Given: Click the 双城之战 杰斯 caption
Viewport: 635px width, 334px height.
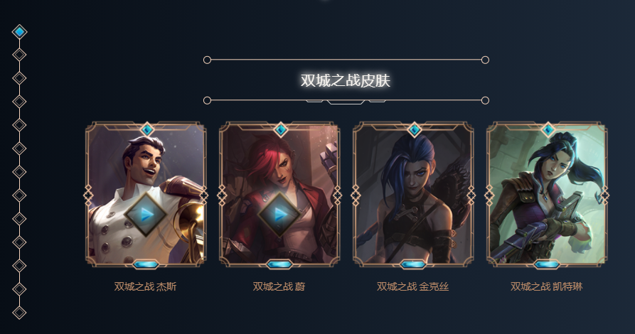Looking at the screenshot, I should tap(145, 286).
